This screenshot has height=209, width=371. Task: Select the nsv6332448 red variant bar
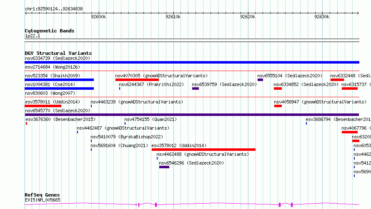(337, 80)
